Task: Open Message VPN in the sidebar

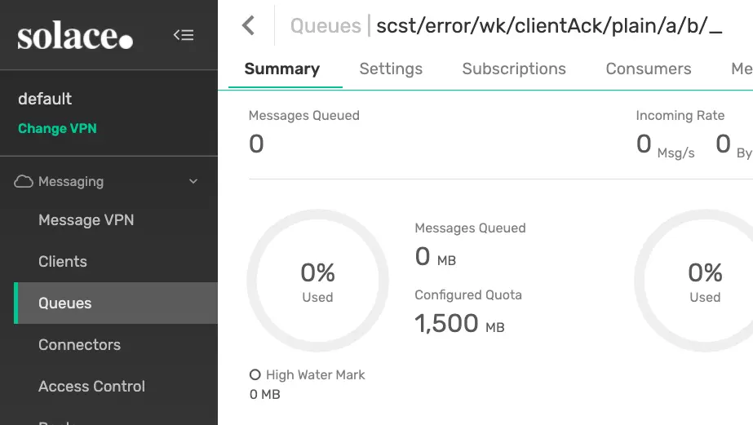Action: (86, 220)
